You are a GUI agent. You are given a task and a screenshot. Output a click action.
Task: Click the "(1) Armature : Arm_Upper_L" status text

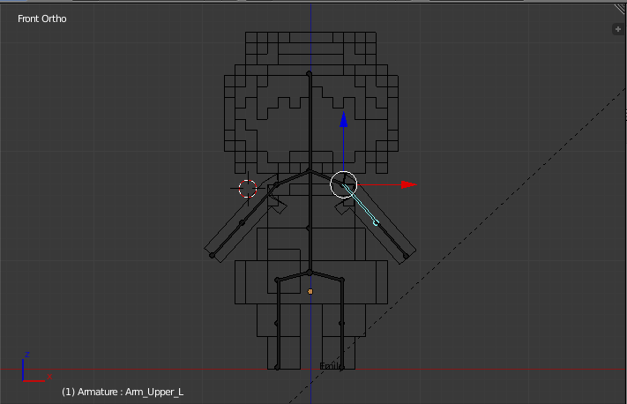click(123, 392)
